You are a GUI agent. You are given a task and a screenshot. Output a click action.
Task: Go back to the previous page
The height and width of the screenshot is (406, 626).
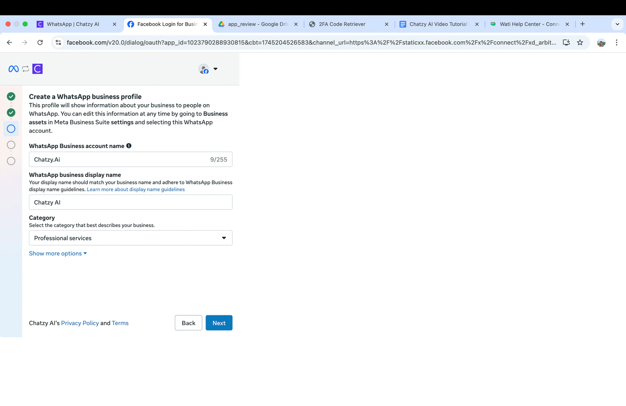[9, 42]
